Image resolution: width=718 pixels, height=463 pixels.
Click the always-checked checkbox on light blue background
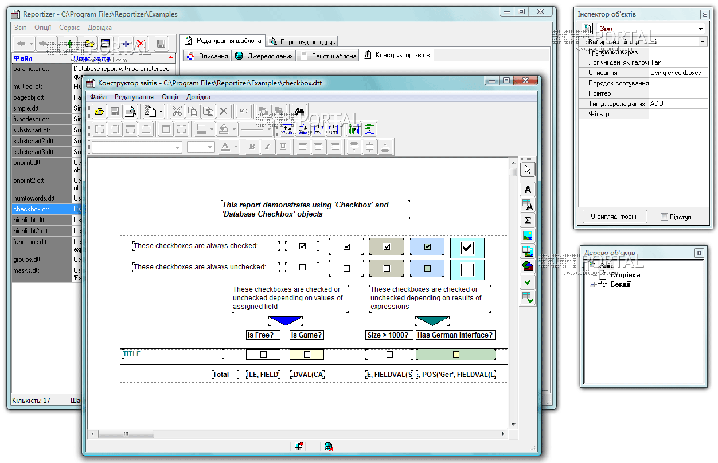click(x=427, y=246)
